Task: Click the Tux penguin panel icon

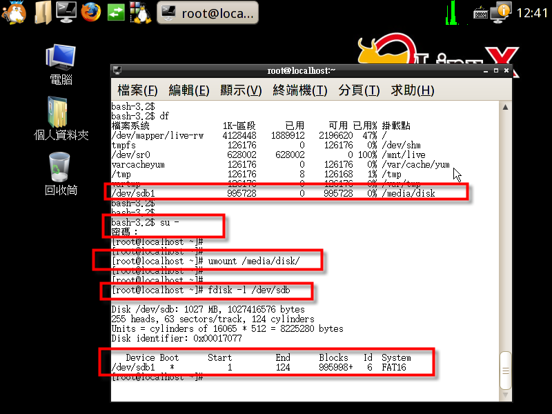Action: [x=140, y=12]
